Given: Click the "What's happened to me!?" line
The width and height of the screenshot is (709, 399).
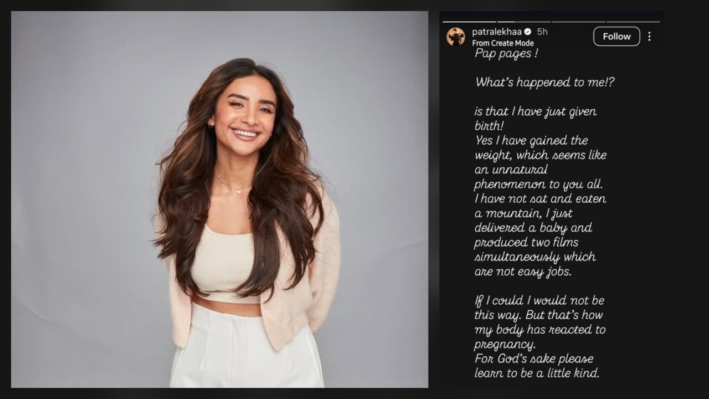Looking at the screenshot, I should coord(544,83).
